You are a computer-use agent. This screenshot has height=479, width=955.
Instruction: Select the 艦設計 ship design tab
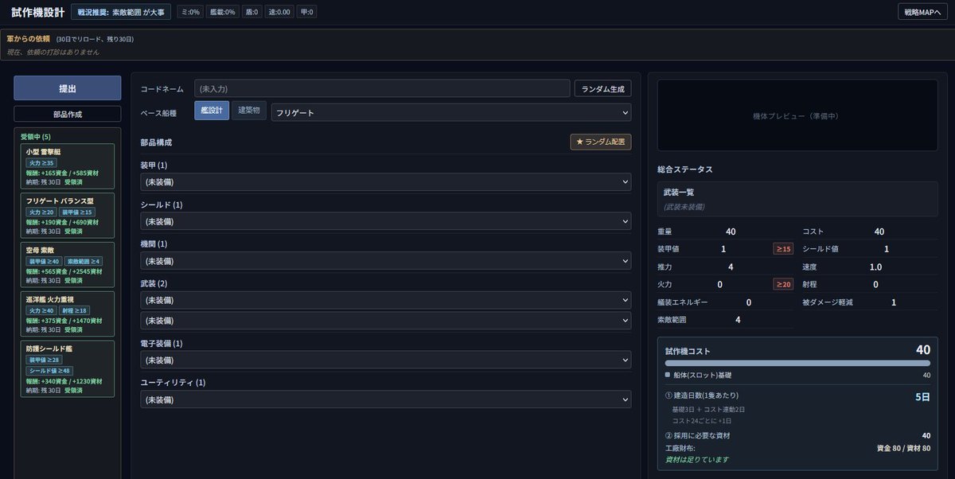(211, 111)
